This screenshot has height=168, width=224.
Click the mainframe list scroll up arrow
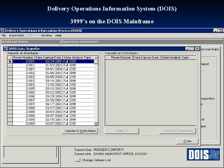tap(96, 58)
